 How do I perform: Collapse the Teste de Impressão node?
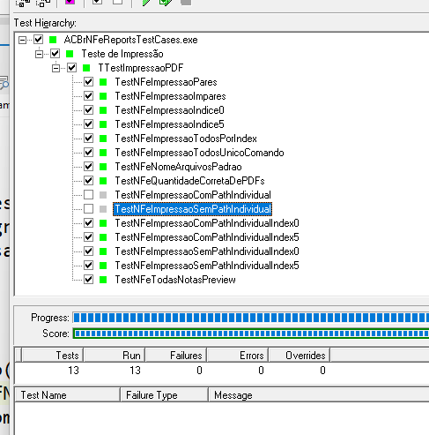coord(39,54)
